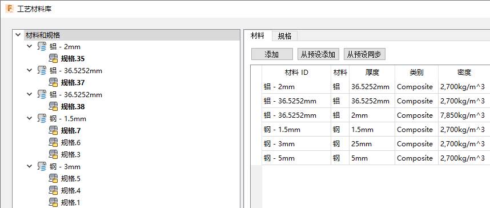Screen dimensions: 490x208
Task: Click the material icon beside 钢 - 1.5mm
Action: (x=42, y=118)
